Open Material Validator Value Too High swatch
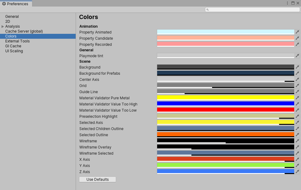Screen dimensions: 301x190 pos(225,104)
